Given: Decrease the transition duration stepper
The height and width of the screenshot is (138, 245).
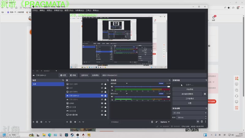Looking at the screenshot, I should tap(205, 118).
